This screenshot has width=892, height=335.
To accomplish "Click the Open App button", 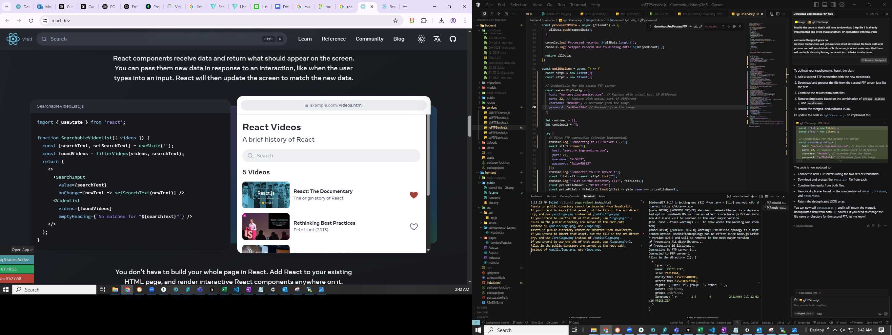I will (22, 250).
